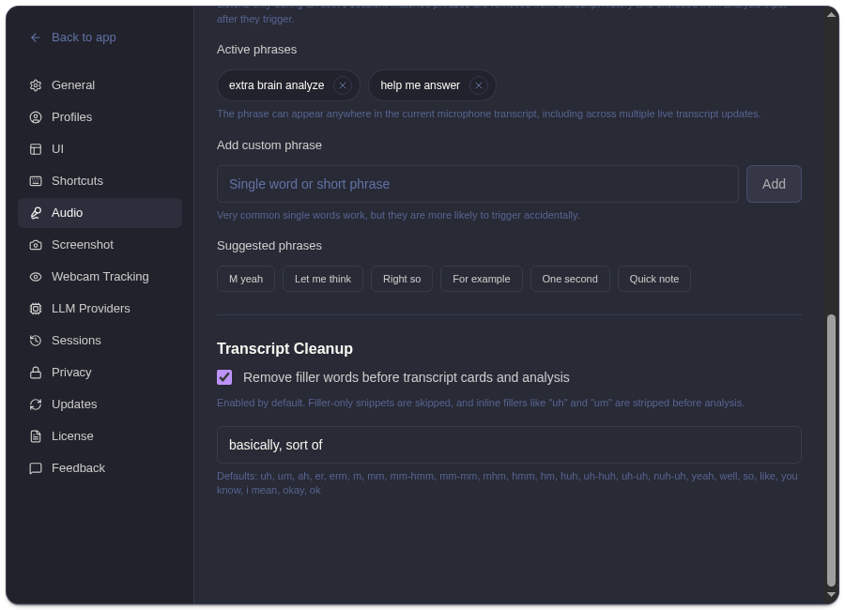
Task: Open Updates settings page
Action: [x=100, y=404]
